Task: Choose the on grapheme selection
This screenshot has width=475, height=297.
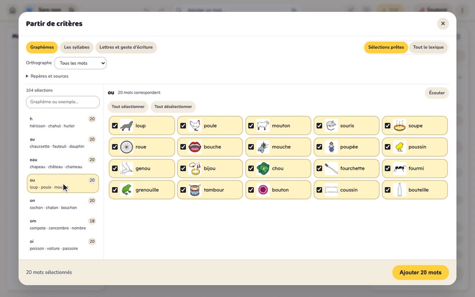Action: [x=63, y=204]
